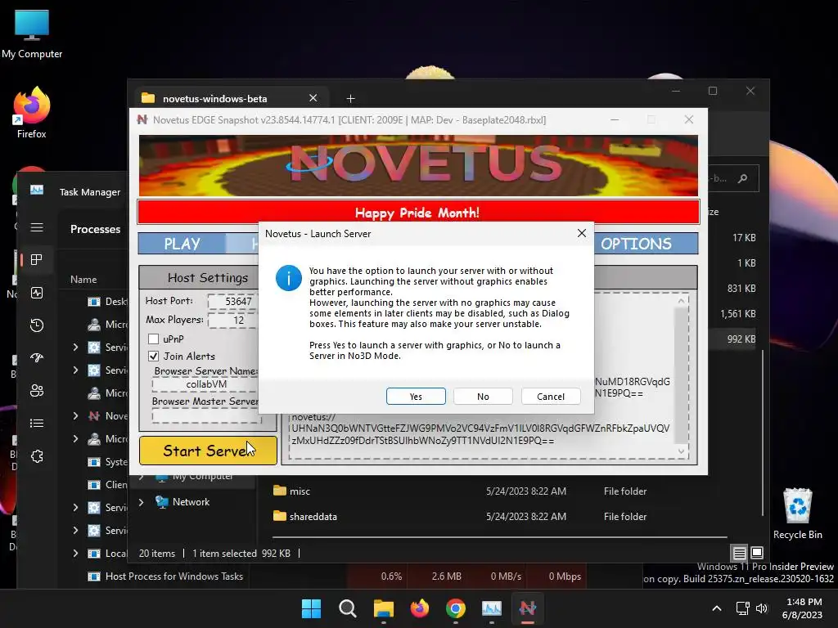Switch to Novetus taskbar icon

click(528, 608)
